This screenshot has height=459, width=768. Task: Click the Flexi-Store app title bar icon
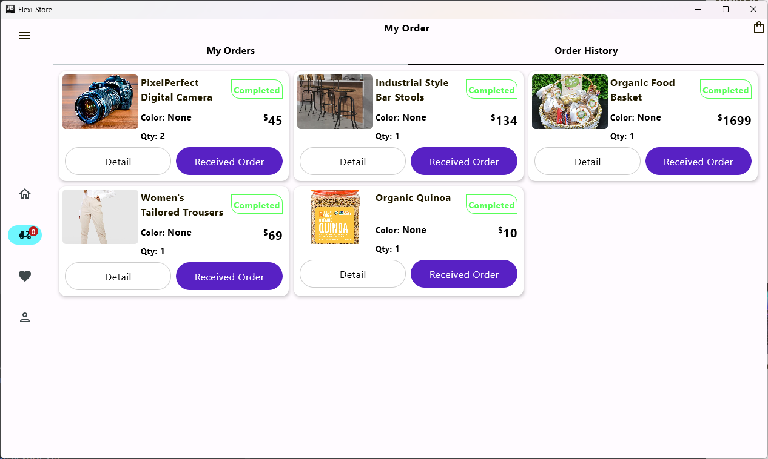tap(10, 9)
